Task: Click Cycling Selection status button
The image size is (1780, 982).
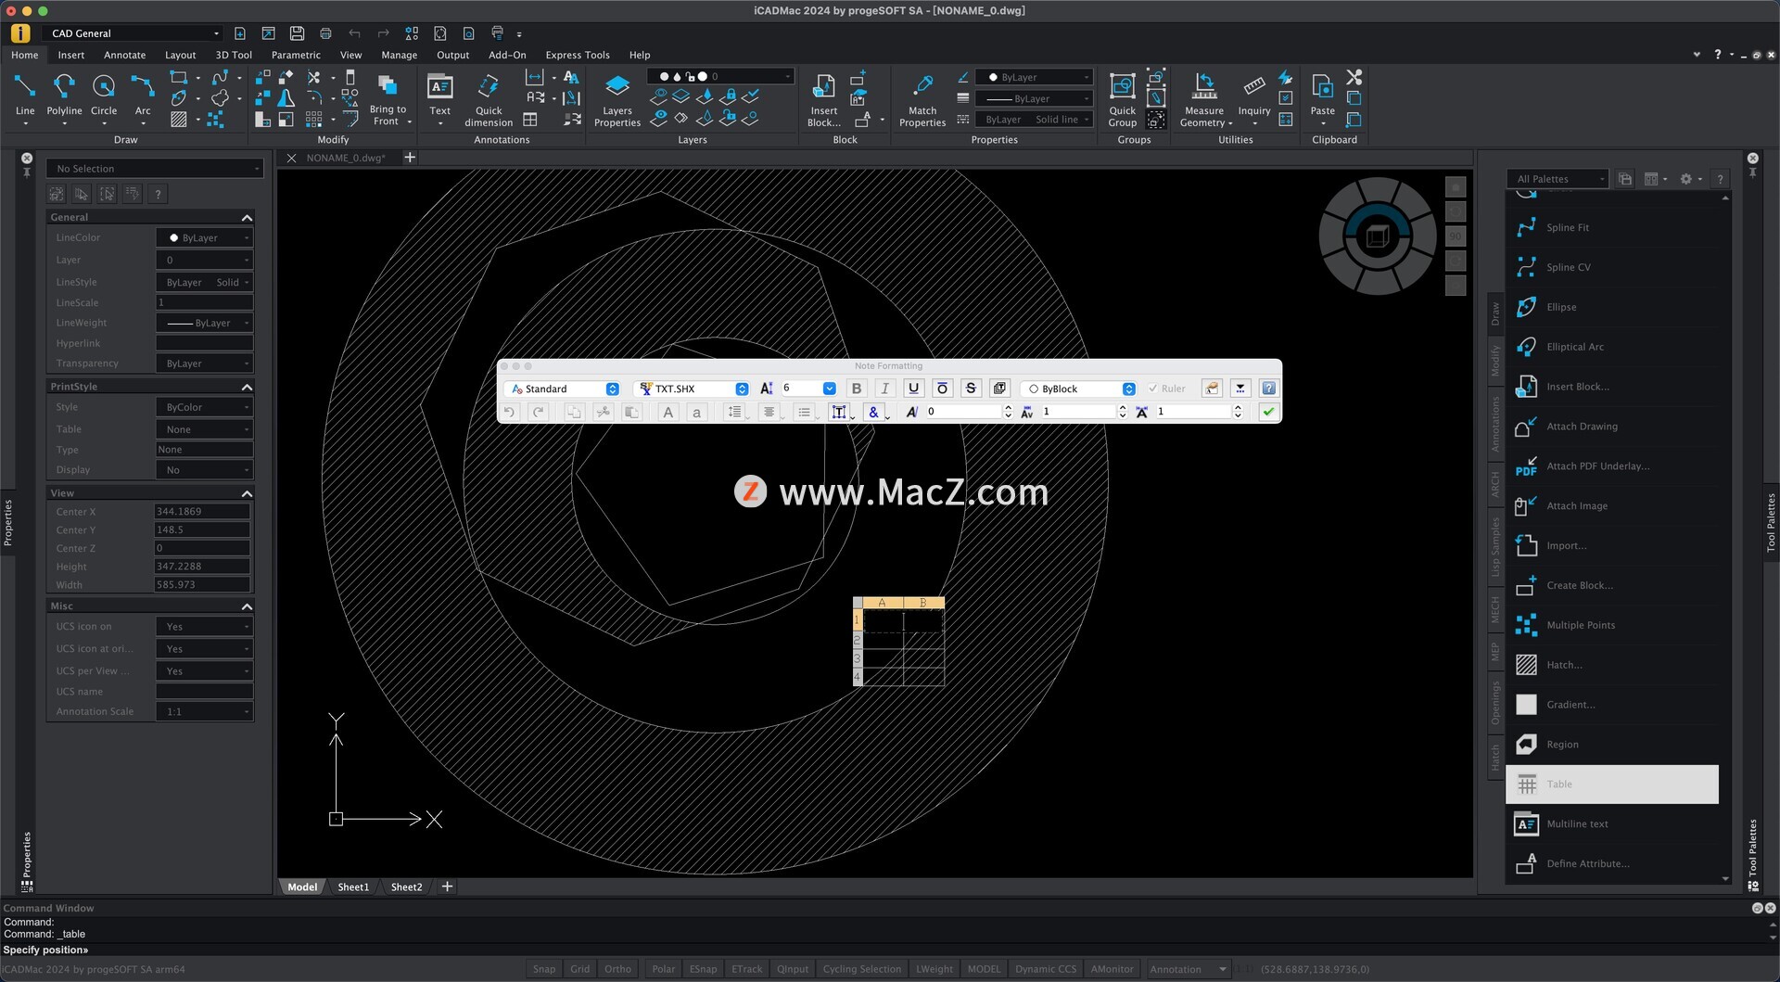Action: coord(861,969)
